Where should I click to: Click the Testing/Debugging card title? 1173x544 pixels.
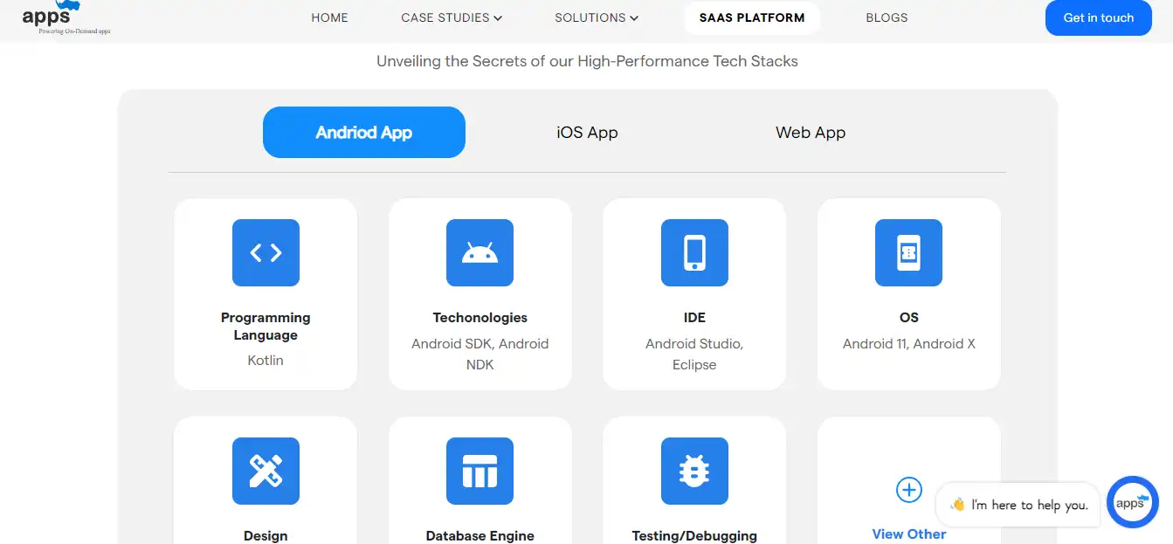[x=694, y=536]
